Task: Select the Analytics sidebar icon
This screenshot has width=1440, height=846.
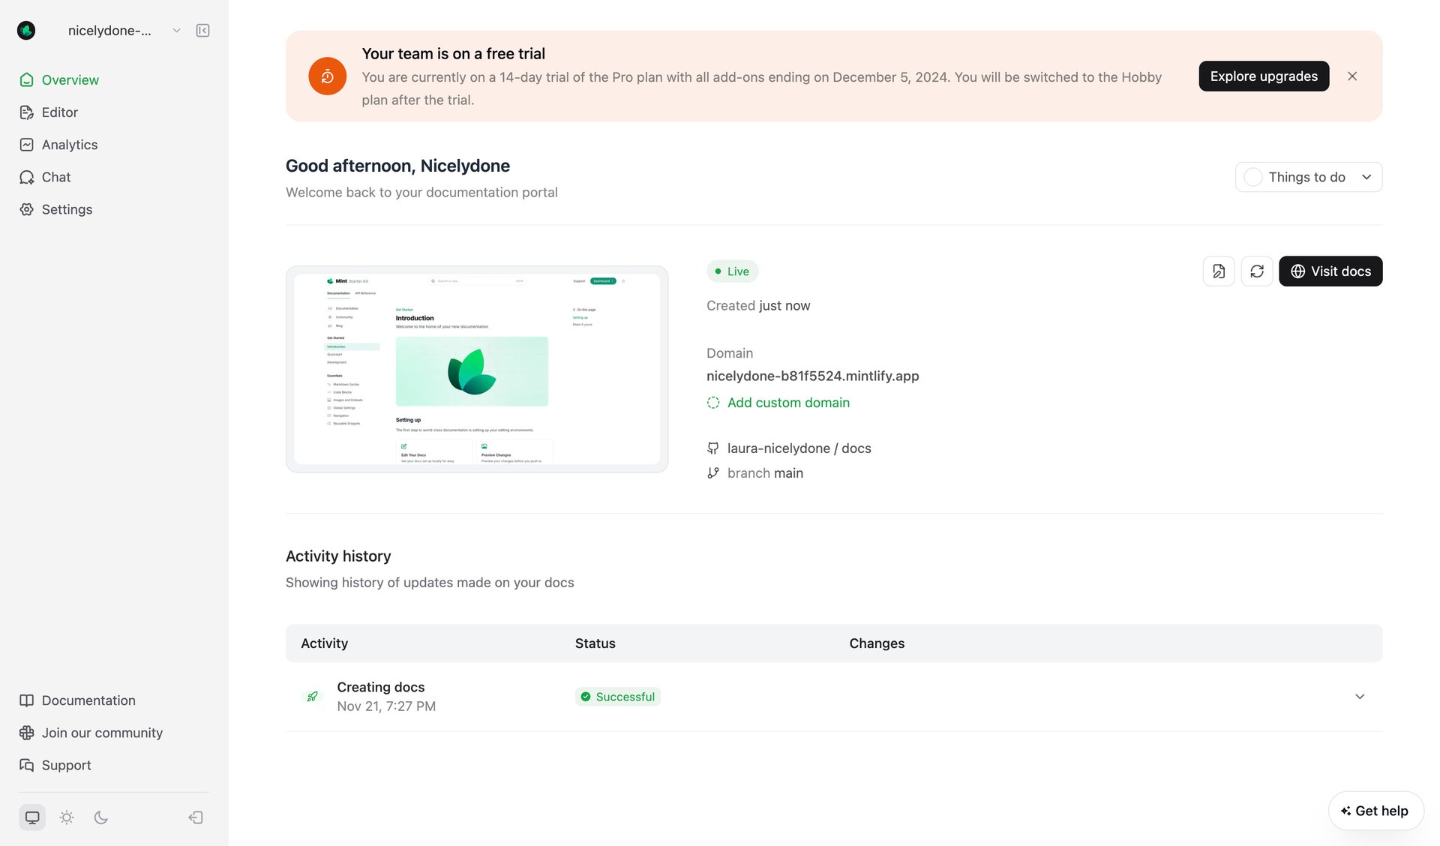Action: [27, 144]
